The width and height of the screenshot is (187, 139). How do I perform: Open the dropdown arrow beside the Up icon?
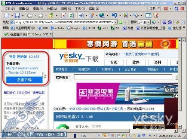[x=57, y=16]
